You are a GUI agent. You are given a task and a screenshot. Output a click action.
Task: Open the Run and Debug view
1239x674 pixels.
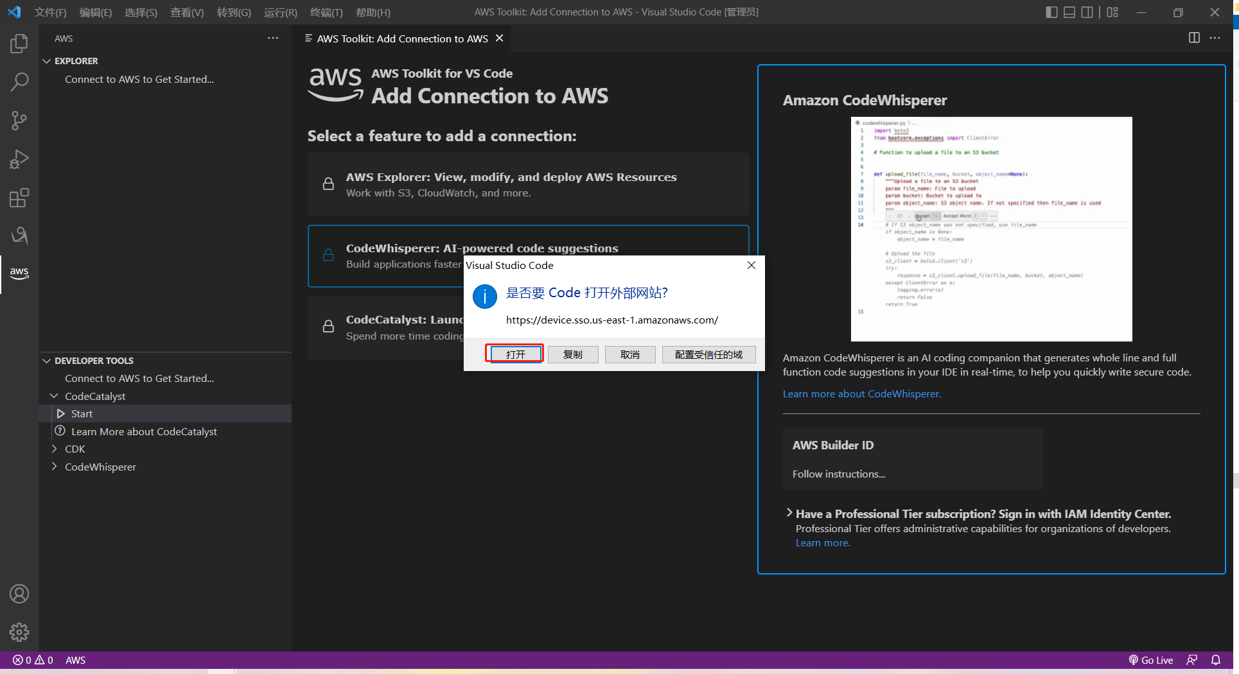coord(19,159)
